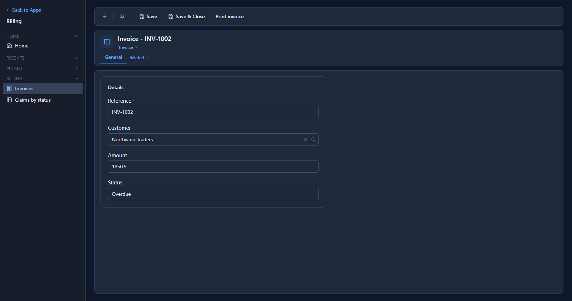The height and width of the screenshot is (301, 572).
Task: Clear the Northwind Traders customer lookup
Action: pyautogui.click(x=306, y=139)
